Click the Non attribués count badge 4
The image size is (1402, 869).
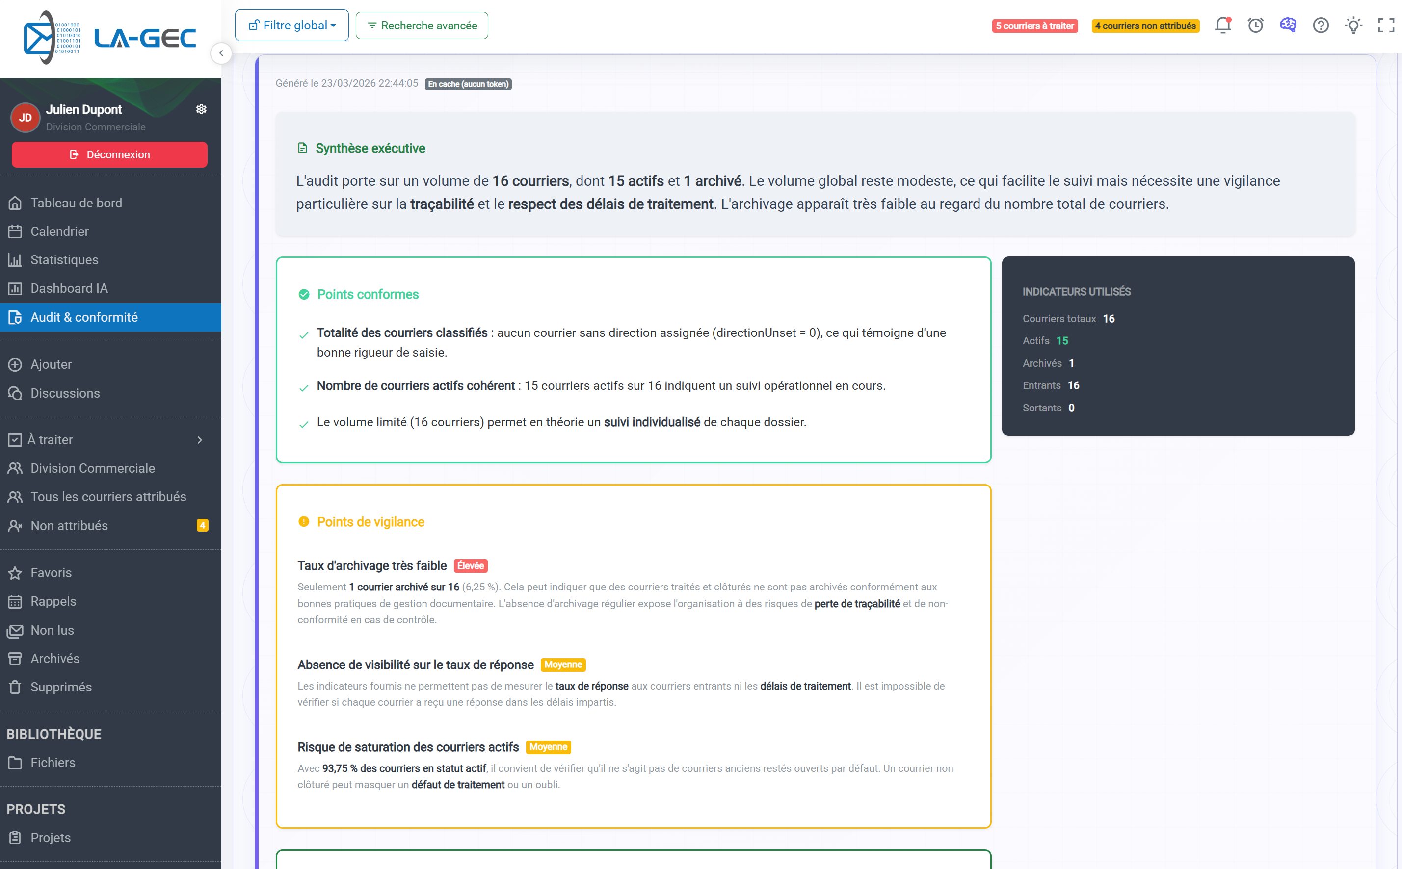(202, 525)
